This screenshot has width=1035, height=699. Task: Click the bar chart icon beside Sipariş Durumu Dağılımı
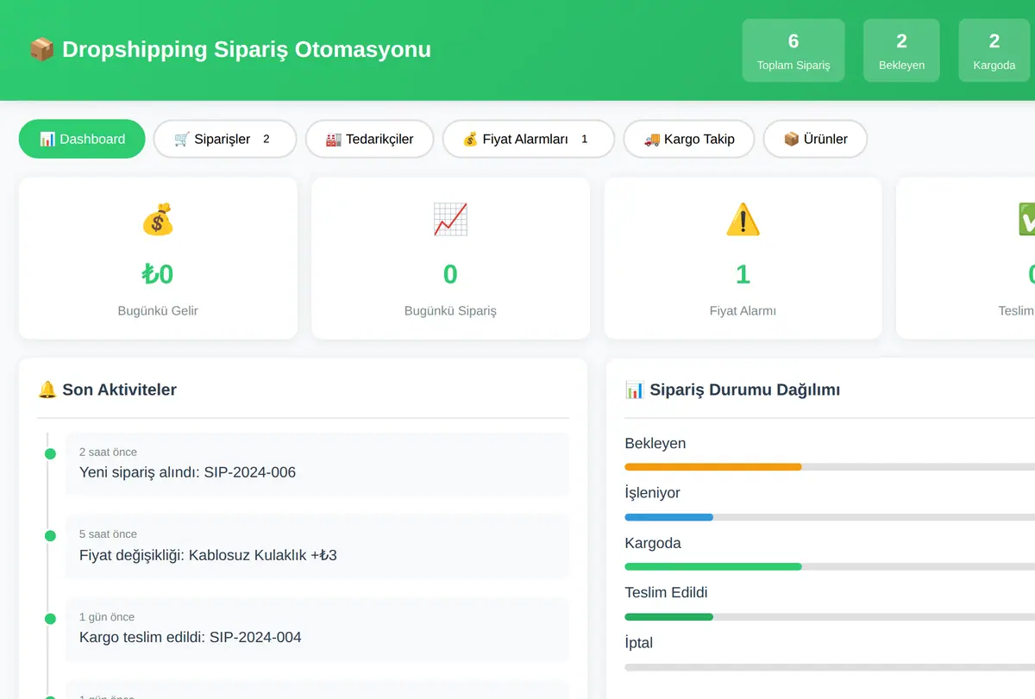(x=634, y=390)
